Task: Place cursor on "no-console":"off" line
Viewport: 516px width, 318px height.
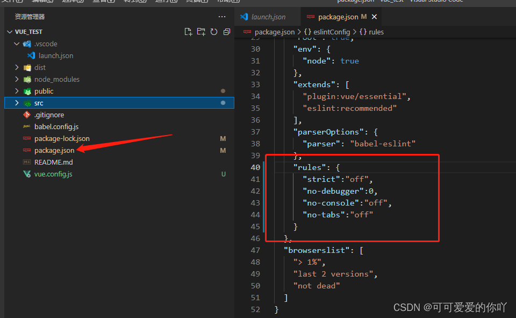Action: [x=347, y=203]
